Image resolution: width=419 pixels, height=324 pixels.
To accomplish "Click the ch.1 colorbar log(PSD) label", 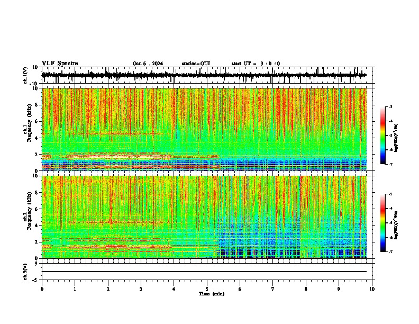I will (397, 138).
